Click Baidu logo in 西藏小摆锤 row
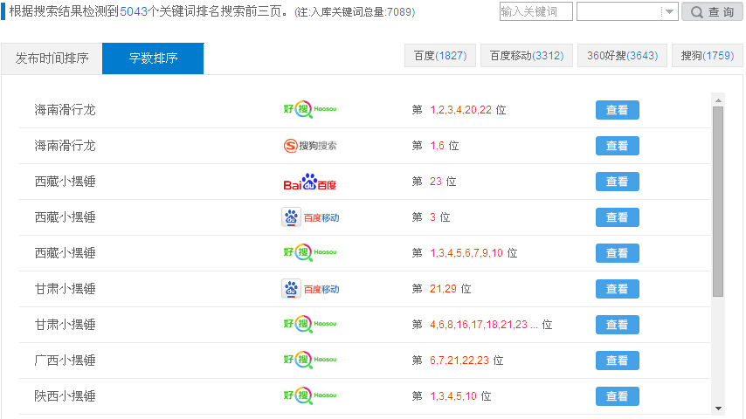The height and width of the screenshot is (419, 746). [310, 182]
